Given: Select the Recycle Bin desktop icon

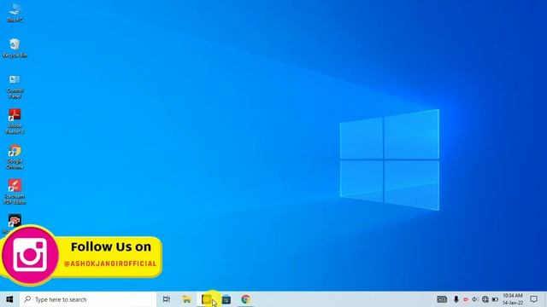Looking at the screenshot, I should (15, 48).
